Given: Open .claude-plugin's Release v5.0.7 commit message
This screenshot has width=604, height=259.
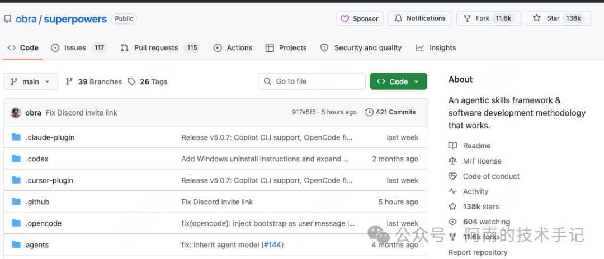Looking at the screenshot, I should 267,137.
